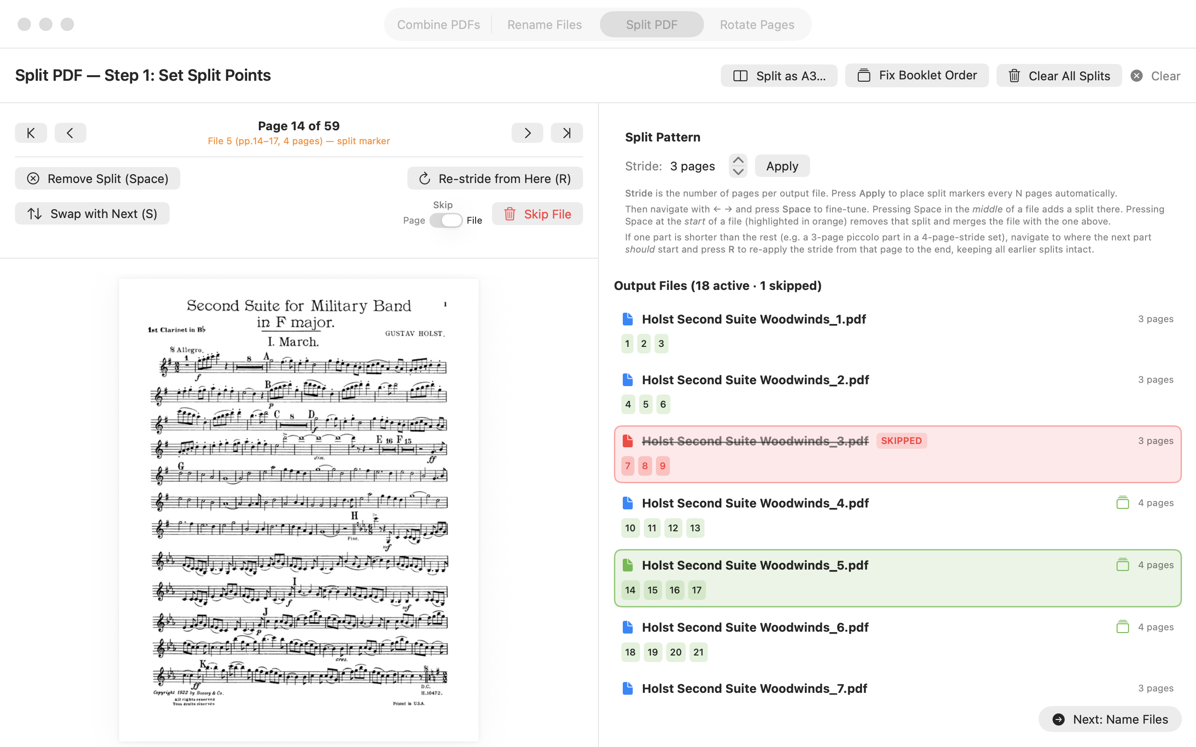Select page chip 10 in Woodwinds_4.pdf
This screenshot has height=747, width=1196.
point(630,528)
